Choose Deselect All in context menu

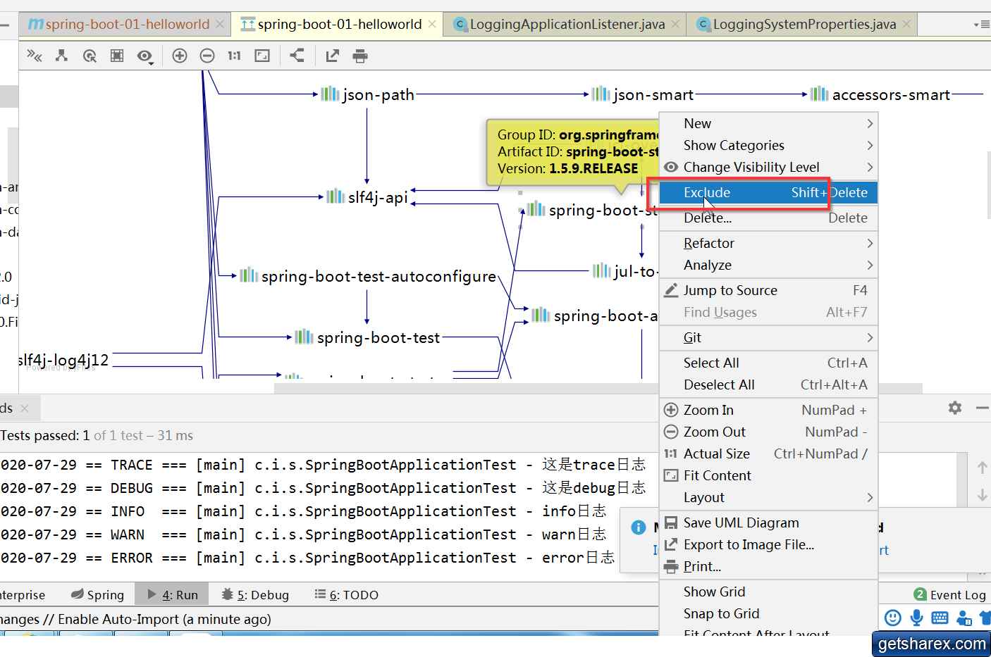coord(769,384)
